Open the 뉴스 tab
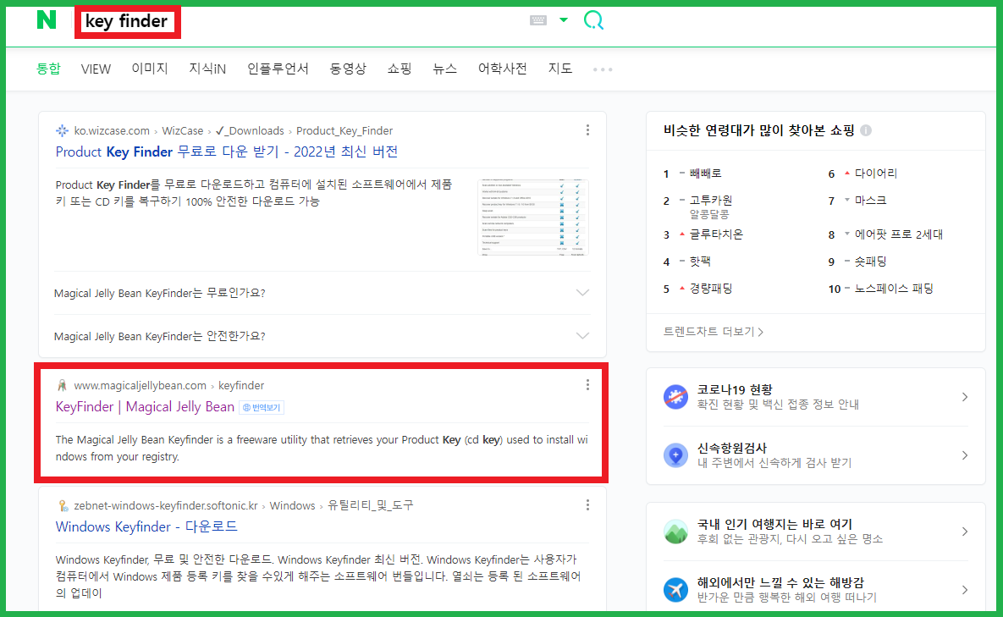 pos(444,69)
